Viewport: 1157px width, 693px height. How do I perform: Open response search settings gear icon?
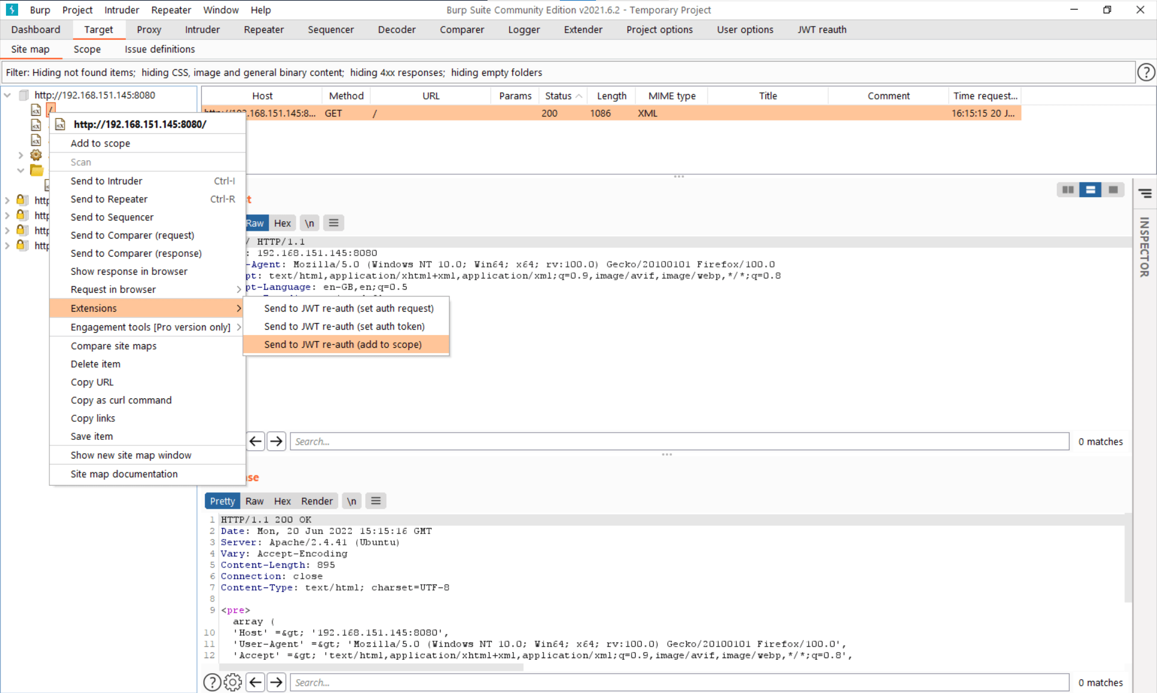tap(233, 682)
